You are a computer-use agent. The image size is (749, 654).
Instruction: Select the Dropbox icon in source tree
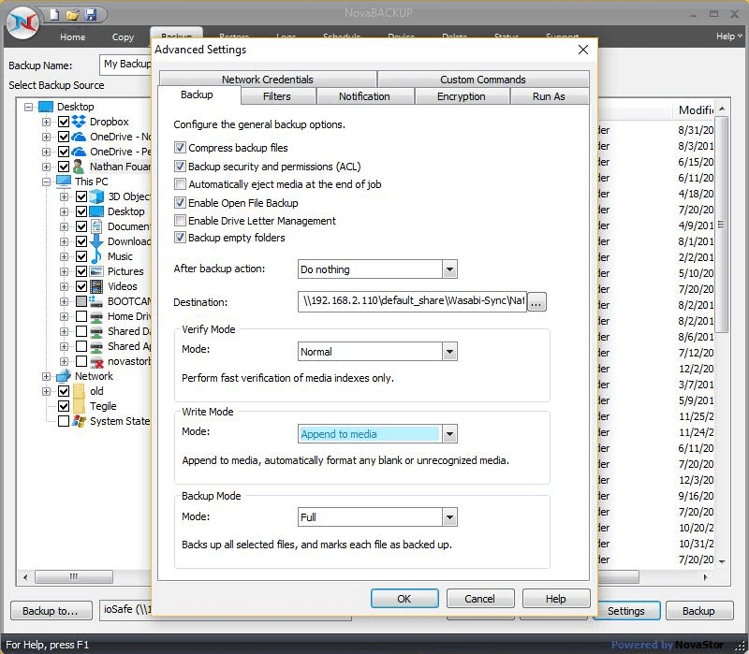coord(79,122)
